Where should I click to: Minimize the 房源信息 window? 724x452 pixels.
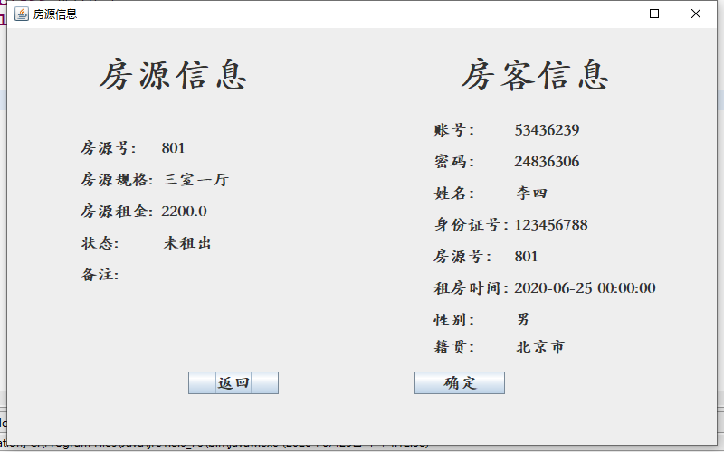tap(614, 14)
